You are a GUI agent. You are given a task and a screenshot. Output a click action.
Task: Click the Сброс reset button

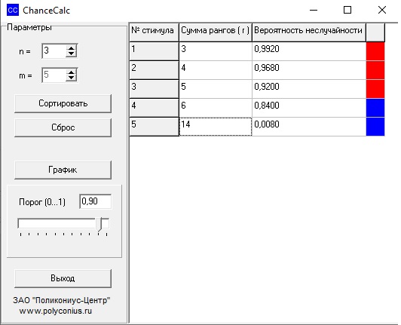[63, 127]
